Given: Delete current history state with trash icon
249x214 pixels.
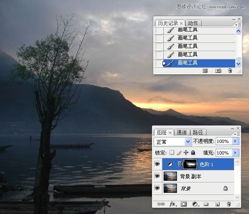Looking at the screenshot, I should click(230, 71).
